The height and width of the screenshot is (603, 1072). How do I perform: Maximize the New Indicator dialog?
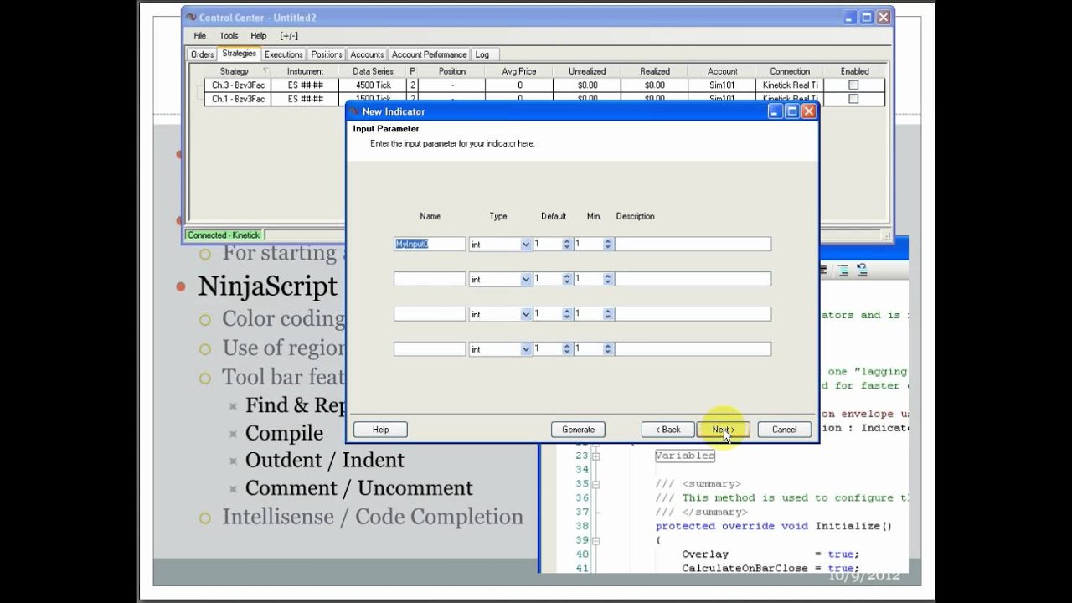791,111
